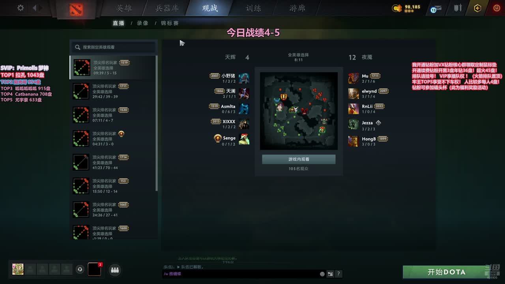This screenshot has height=284, width=505.
Task: Click the Dota Plus hexagon icon
Action: point(477,8)
